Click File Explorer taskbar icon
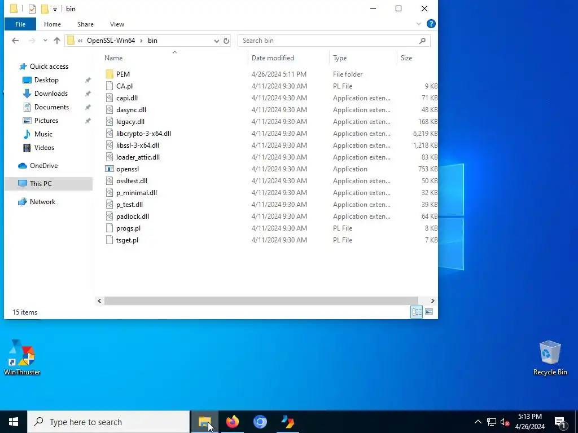 point(204,422)
